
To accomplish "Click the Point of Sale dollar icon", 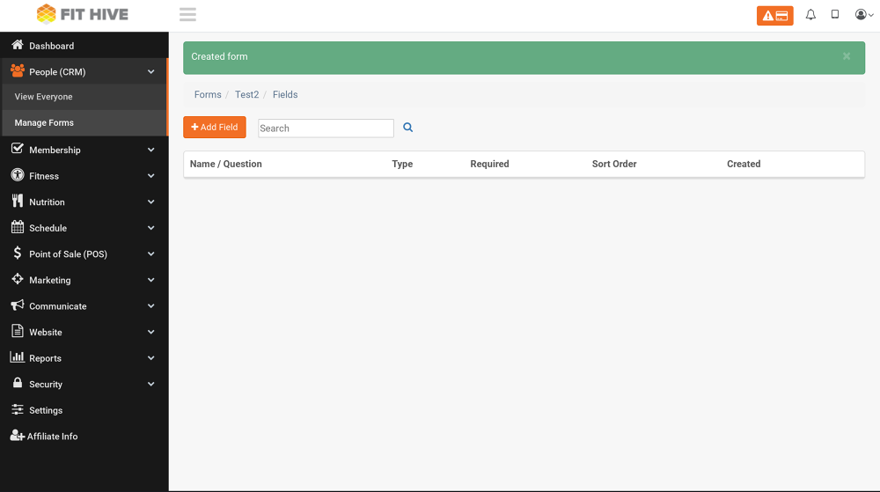I will [18, 253].
